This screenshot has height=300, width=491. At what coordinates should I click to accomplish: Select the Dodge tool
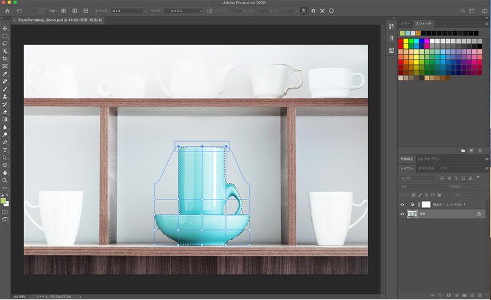coord(5,134)
